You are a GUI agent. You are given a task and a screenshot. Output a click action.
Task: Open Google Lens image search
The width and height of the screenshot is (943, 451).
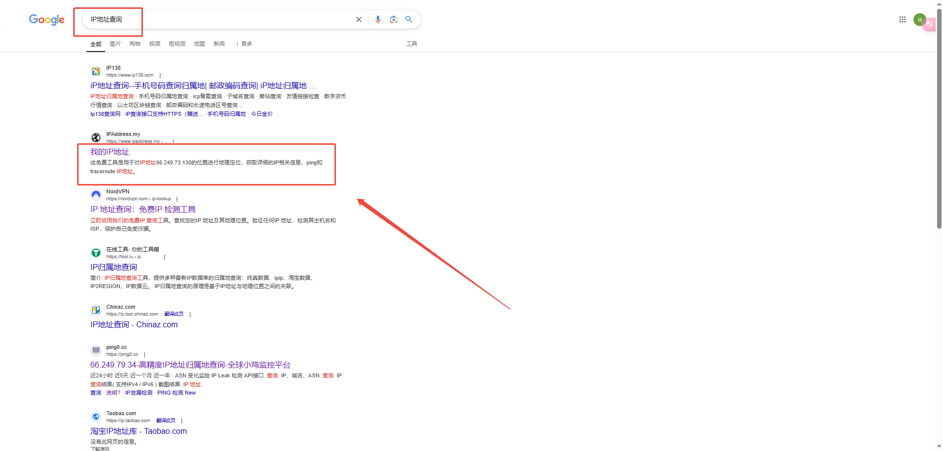coord(393,20)
